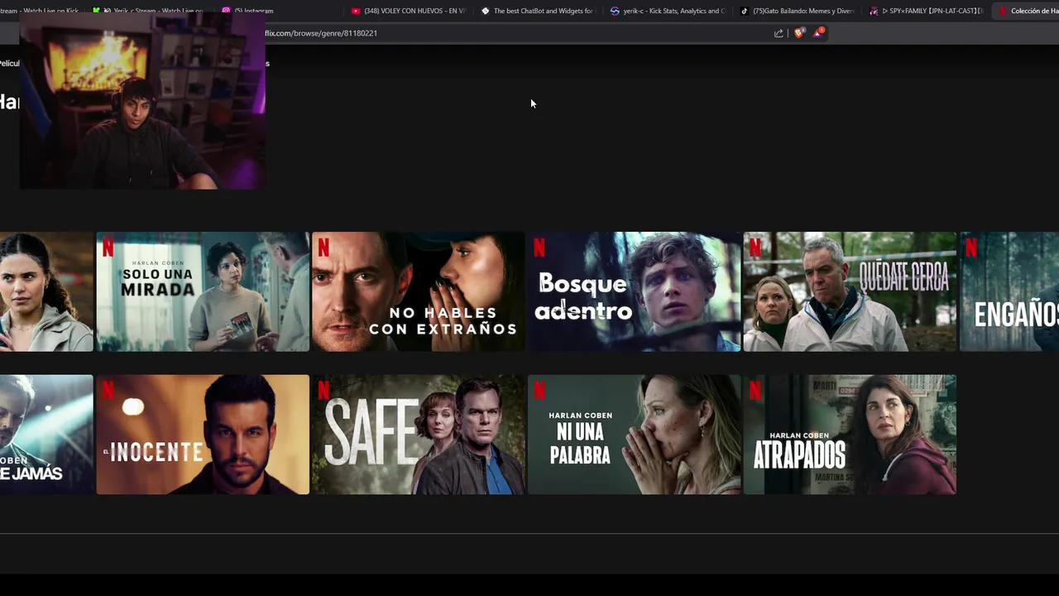This screenshot has width=1059, height=596.
Task: Click the share icon in the address bar
Action: point(779,33)
